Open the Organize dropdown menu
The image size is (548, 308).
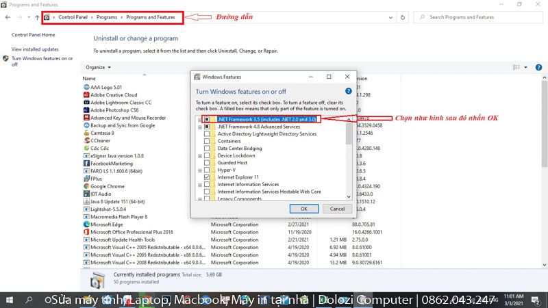(98, 67)
